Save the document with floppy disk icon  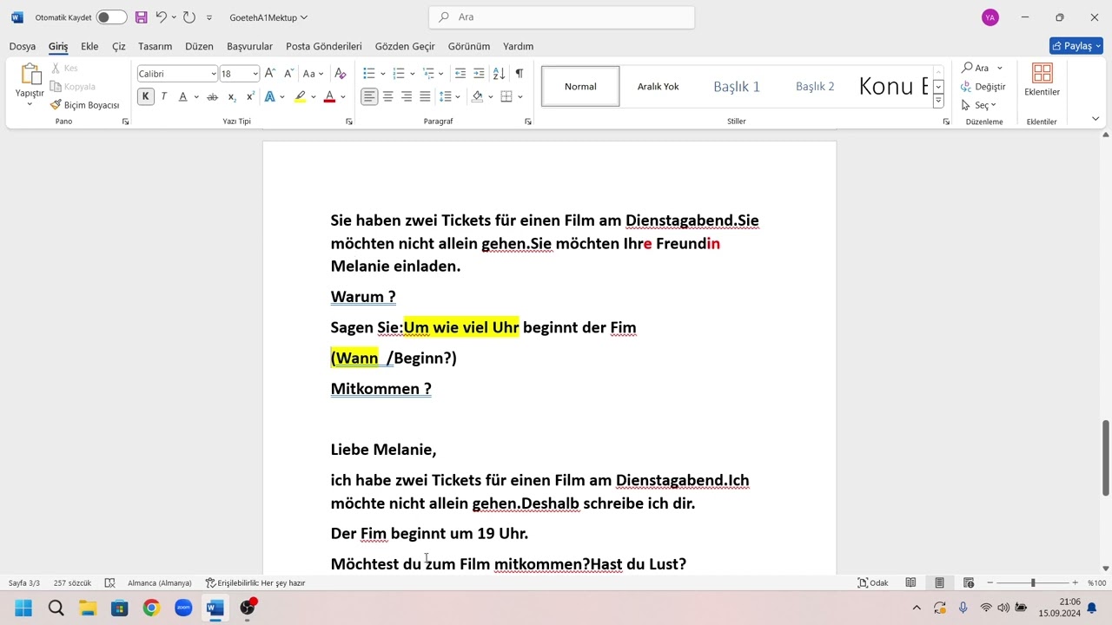coord(141,17)
